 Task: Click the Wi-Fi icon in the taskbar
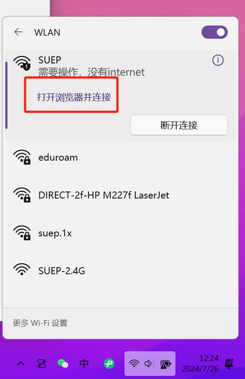click(x=134, y=364)
